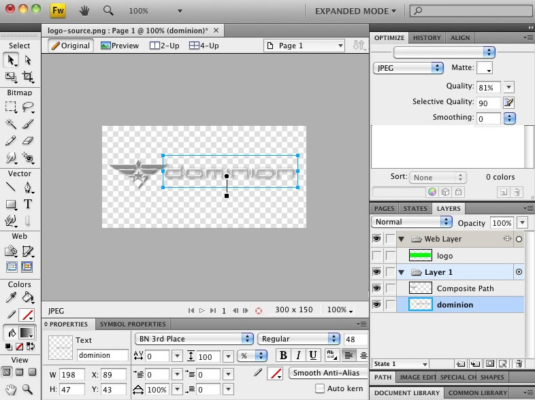Viewport: 535px width, 400px height.
Task: Click the stroke color swatch in Tools
Action: (27, 315)
